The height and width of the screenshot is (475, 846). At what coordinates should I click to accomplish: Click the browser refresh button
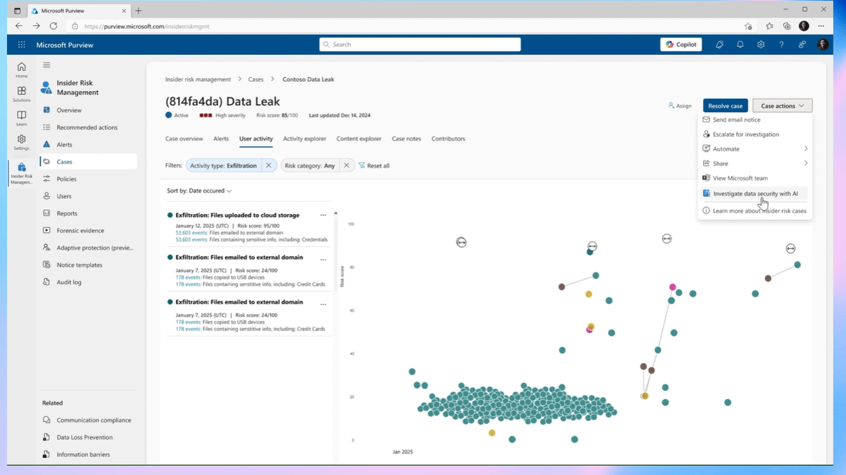click(53, 26)
